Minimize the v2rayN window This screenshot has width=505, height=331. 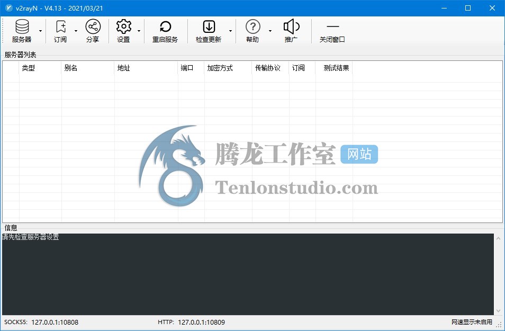[444, 8]
